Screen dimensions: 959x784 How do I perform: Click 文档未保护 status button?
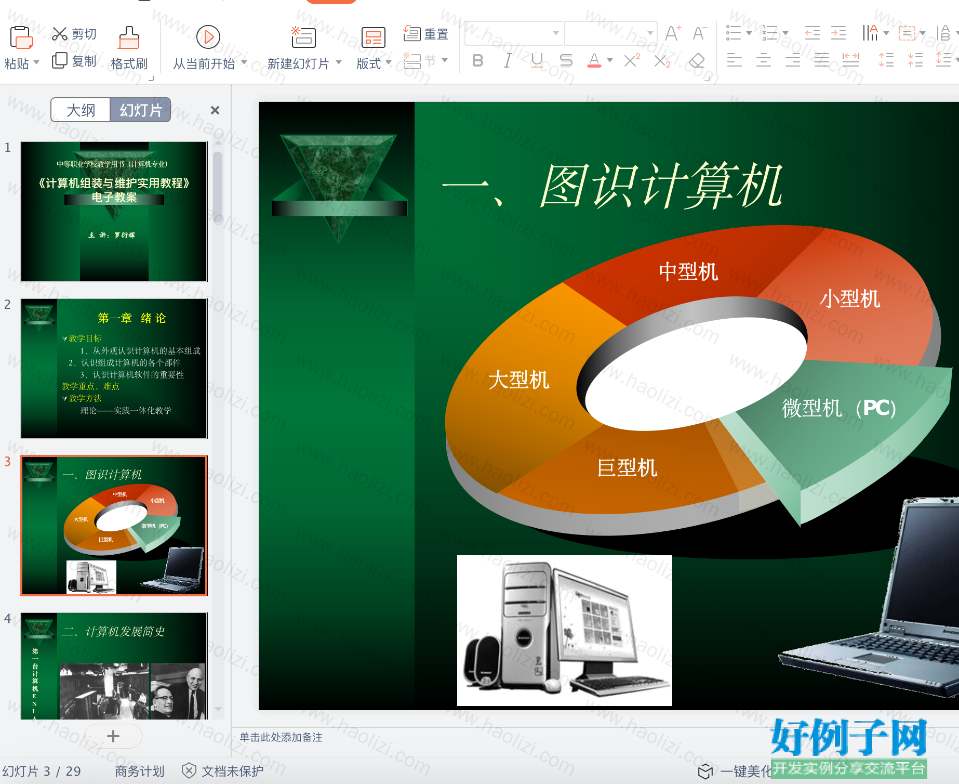[x=223, y=771]
